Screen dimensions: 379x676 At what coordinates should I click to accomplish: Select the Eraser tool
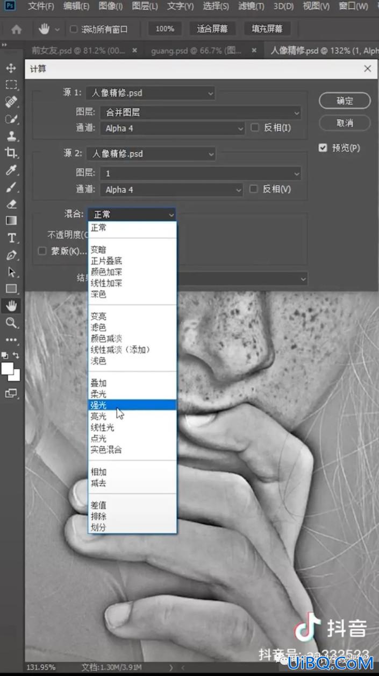[11, 204]
